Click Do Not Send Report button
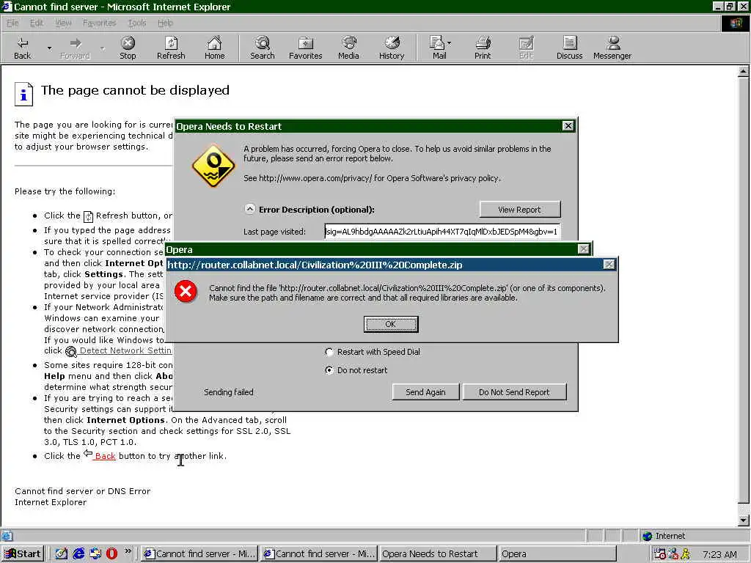The width and height of the screenshot is (751, 563). coord(514,392)
